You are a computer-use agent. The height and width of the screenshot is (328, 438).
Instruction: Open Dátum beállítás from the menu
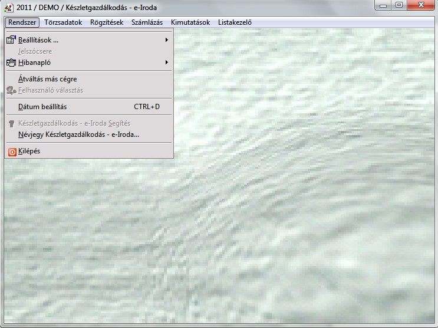click(42, 107)
